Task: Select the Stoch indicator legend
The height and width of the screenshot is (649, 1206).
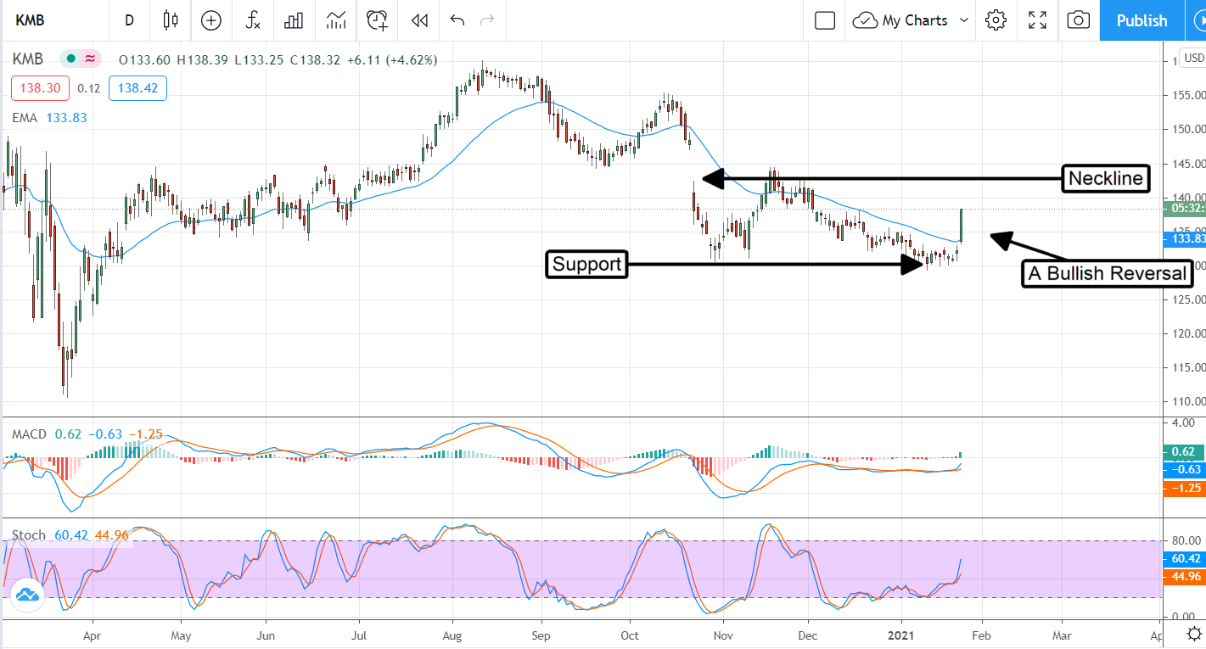Action: click(x=29, y=535)
